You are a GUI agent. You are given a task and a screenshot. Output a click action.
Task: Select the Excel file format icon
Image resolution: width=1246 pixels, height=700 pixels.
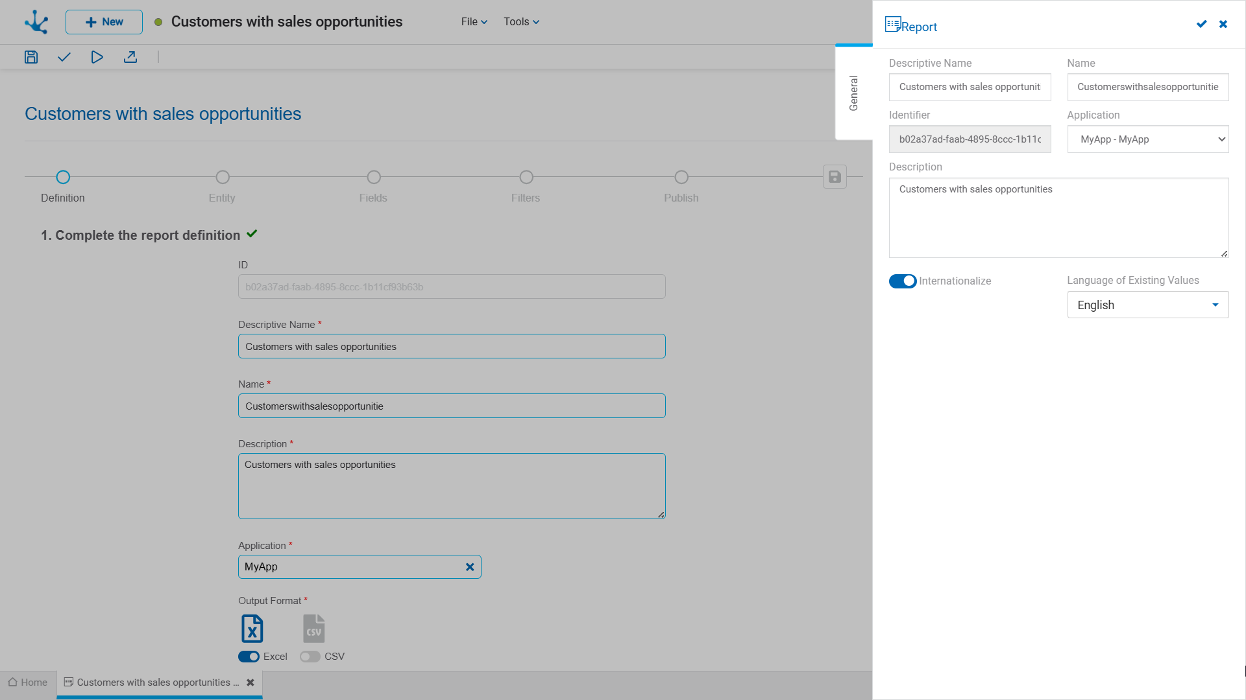pyautogui.click(x=252, y=629)
